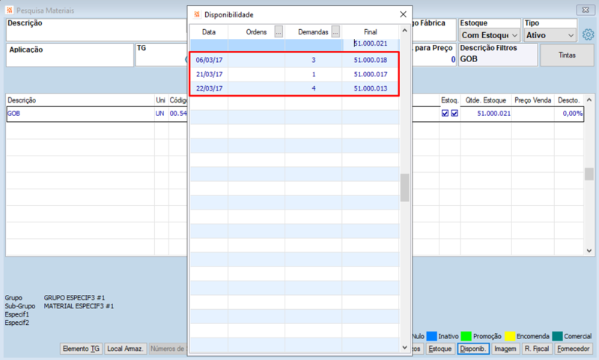Click the materials grid scrollbar down arrow
This screenshot has width=599, height=360.
pos(589,251)
